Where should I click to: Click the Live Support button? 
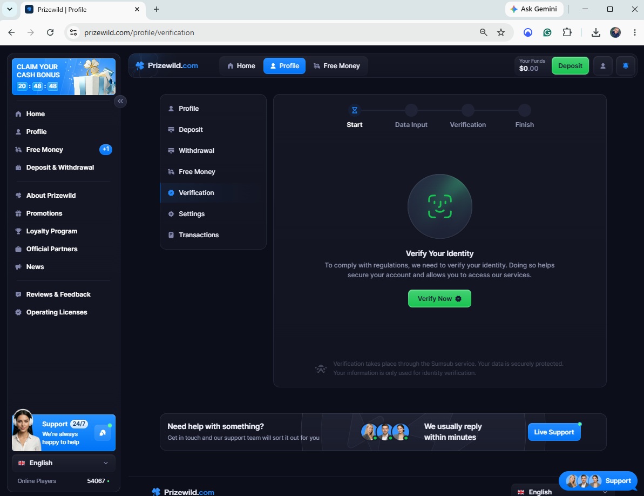tap(554, 432)
